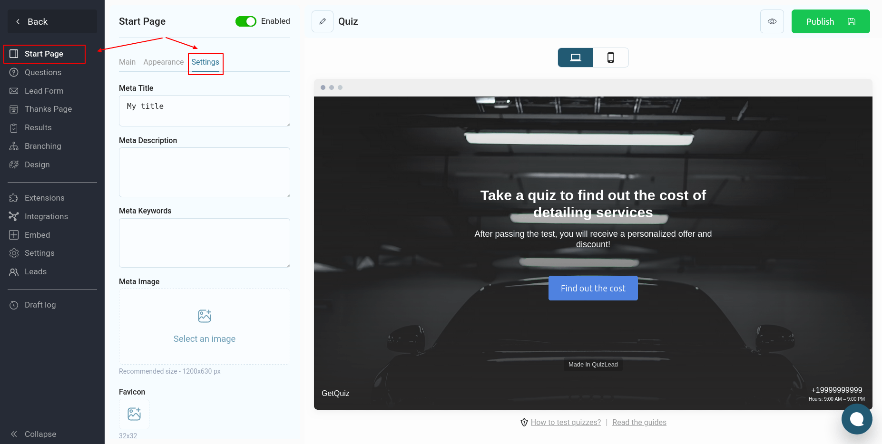Open the Draft log

coord(40,305)
